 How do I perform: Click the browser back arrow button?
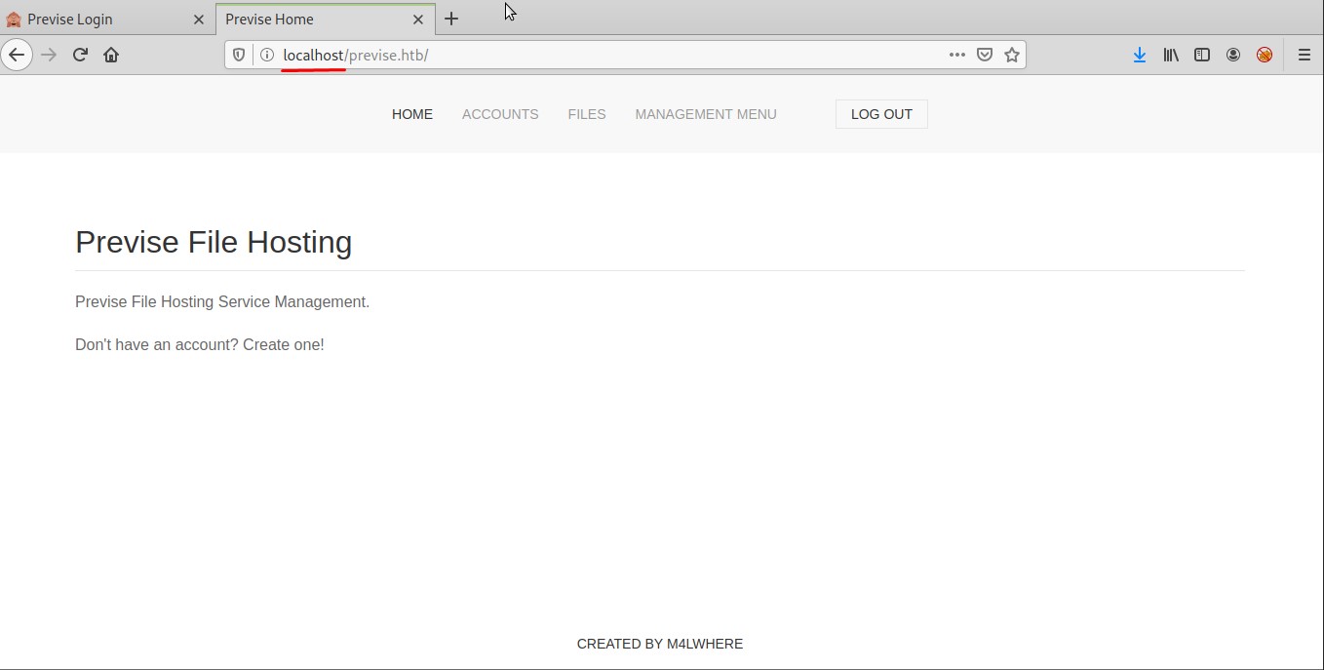coord(17,56)
